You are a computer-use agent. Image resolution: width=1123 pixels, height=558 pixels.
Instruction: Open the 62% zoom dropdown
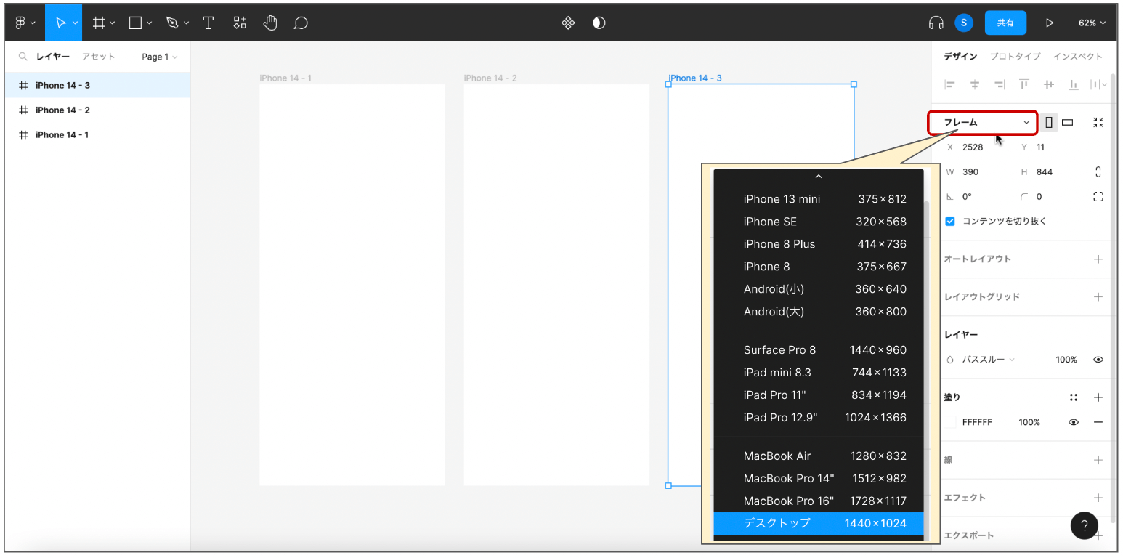tap(1092, 23)
